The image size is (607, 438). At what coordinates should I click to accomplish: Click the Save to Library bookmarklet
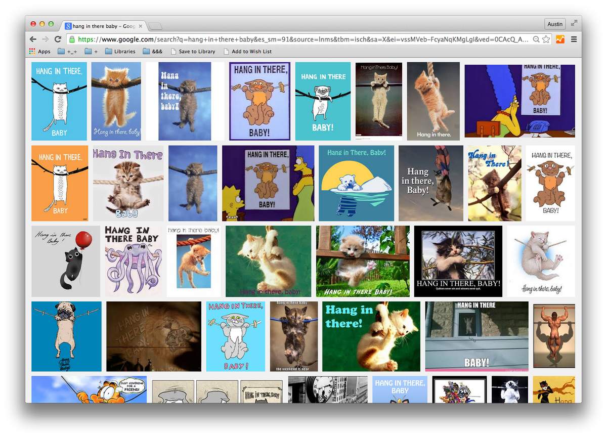[193, 51]
